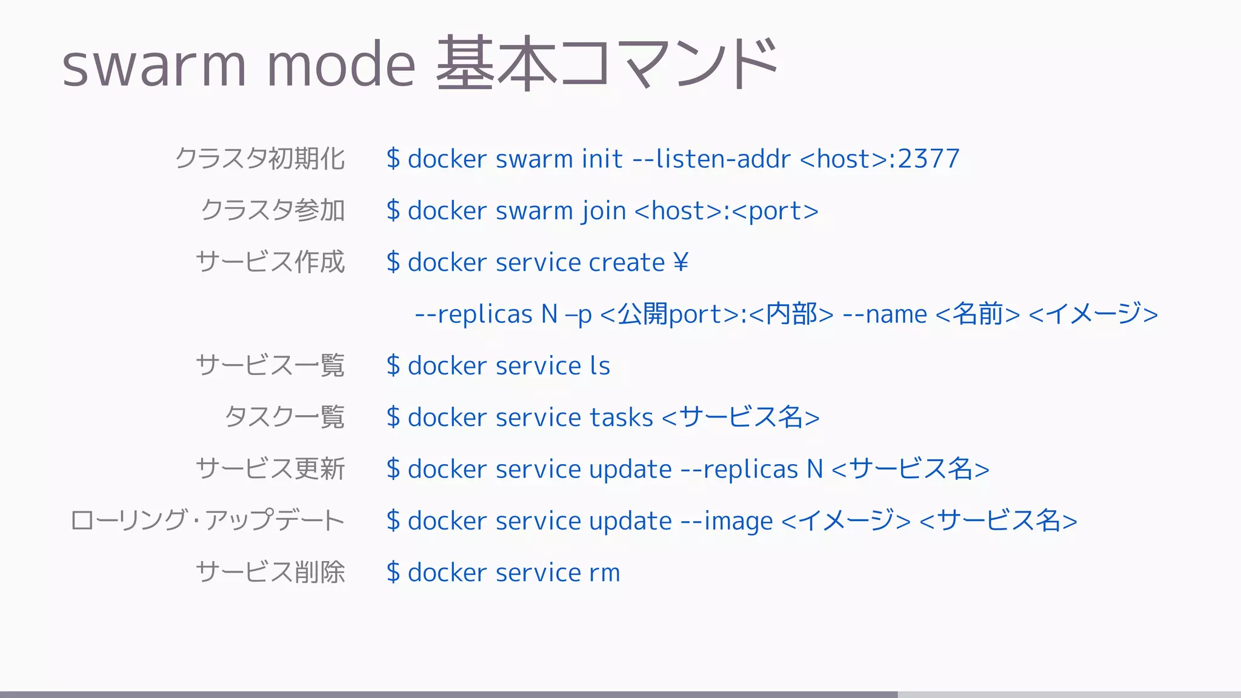The height and width of the screenshot is (698, 1241).
Task: Click the 'docker service create ¥' command
Action: coord(537,262)
